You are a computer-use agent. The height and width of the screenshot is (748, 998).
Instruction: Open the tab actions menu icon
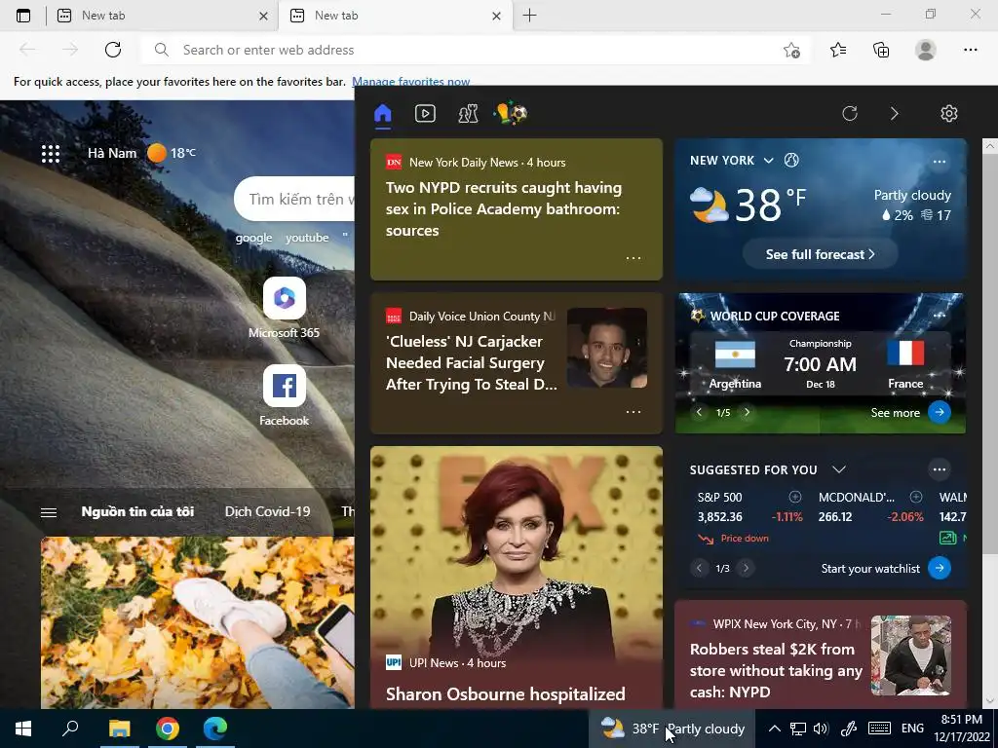23,16
